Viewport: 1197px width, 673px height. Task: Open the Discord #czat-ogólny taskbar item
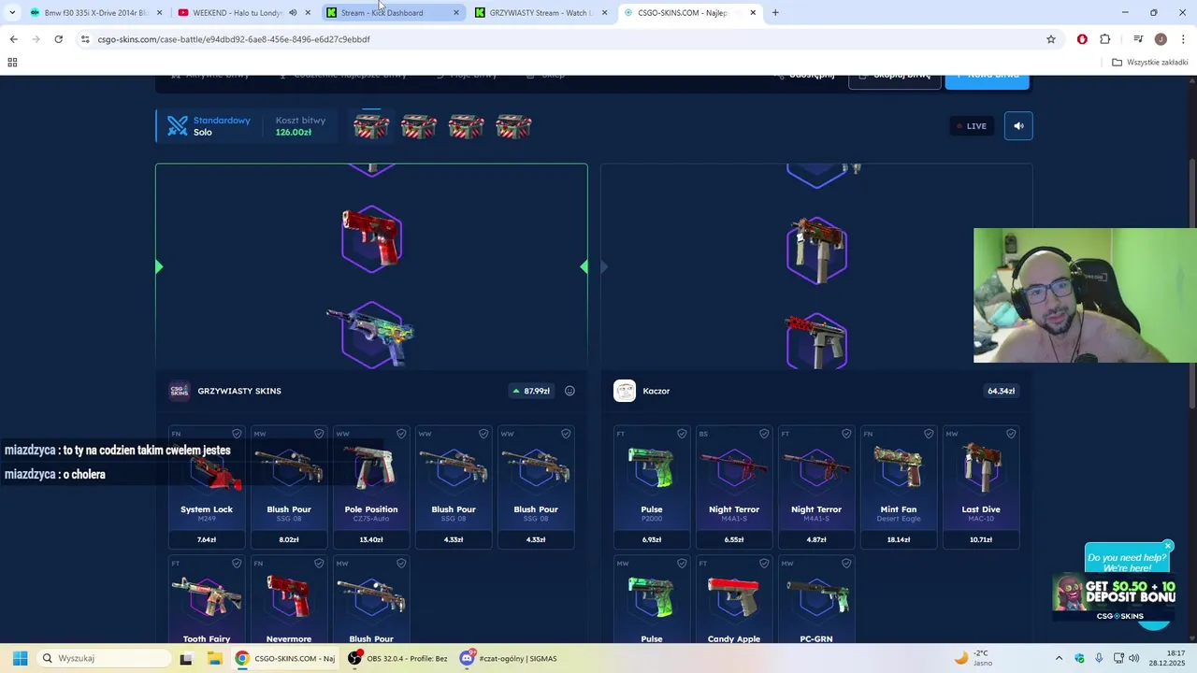click(510, 658)
